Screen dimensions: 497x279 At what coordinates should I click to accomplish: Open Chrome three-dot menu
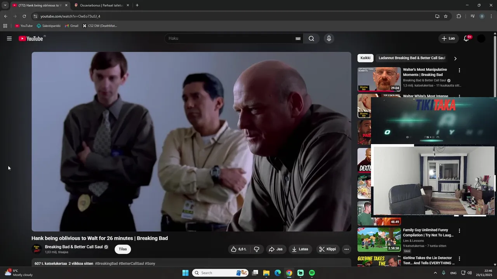point(492,16)
